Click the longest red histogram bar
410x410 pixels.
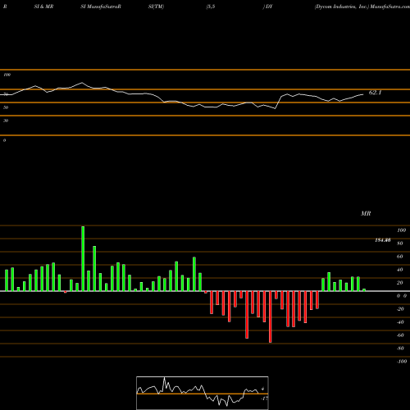click(x=271, y=317)
